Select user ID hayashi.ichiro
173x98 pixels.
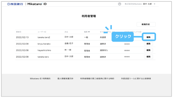point(44,50)
